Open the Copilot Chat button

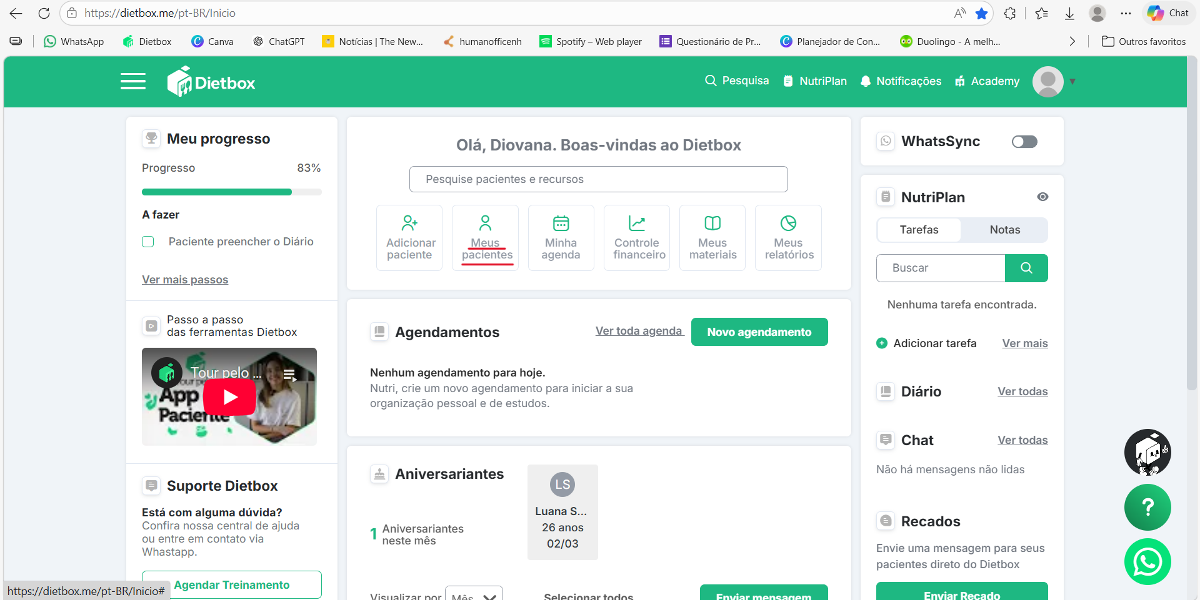click(x=1167, y=13)
